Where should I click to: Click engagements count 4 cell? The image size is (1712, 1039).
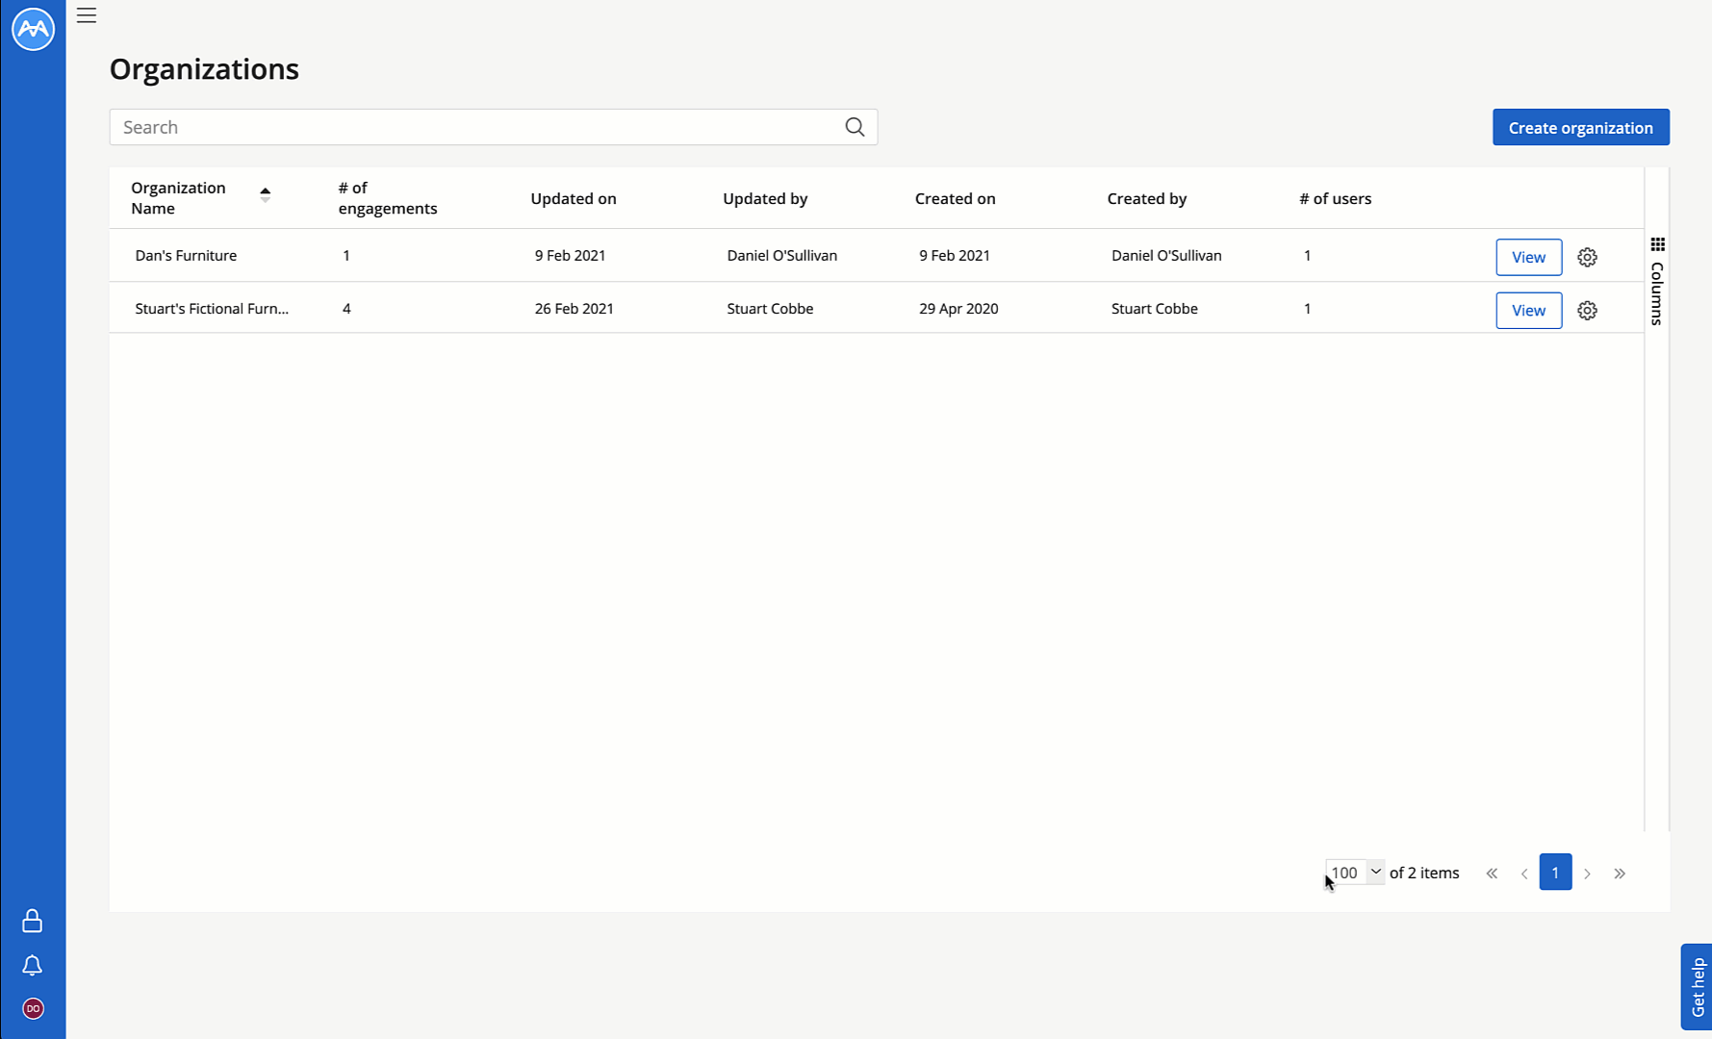coord(346,308)
